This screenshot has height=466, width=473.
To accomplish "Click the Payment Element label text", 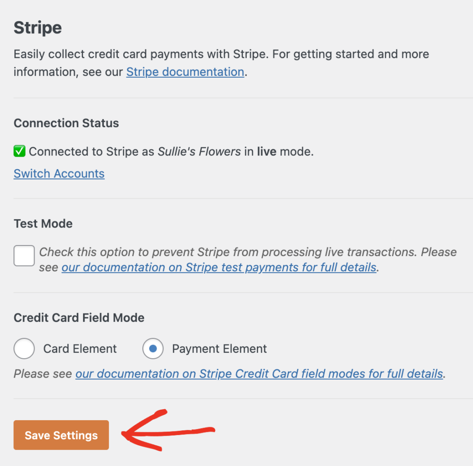I will 219,349.
